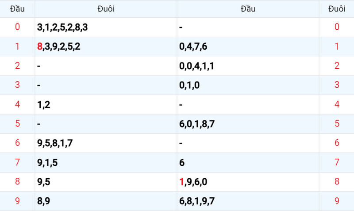This screenshot has height=211, width=354.
Task: Click red tail digit 5 on right
Action: 337,124
